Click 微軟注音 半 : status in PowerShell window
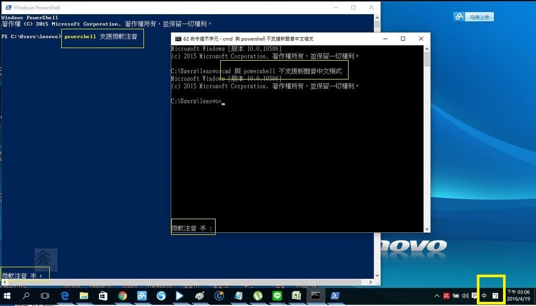This screenshot has width=536, height=306. 22,275
